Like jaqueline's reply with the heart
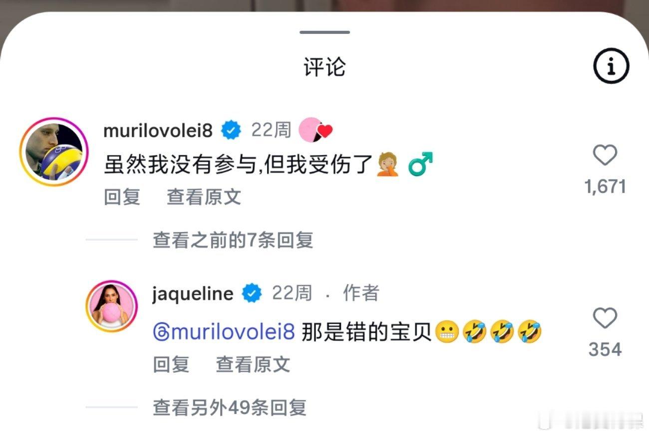 pos(605,318)
